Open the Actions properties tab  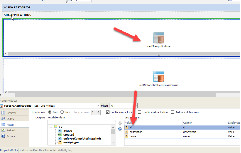click(15, 136)
